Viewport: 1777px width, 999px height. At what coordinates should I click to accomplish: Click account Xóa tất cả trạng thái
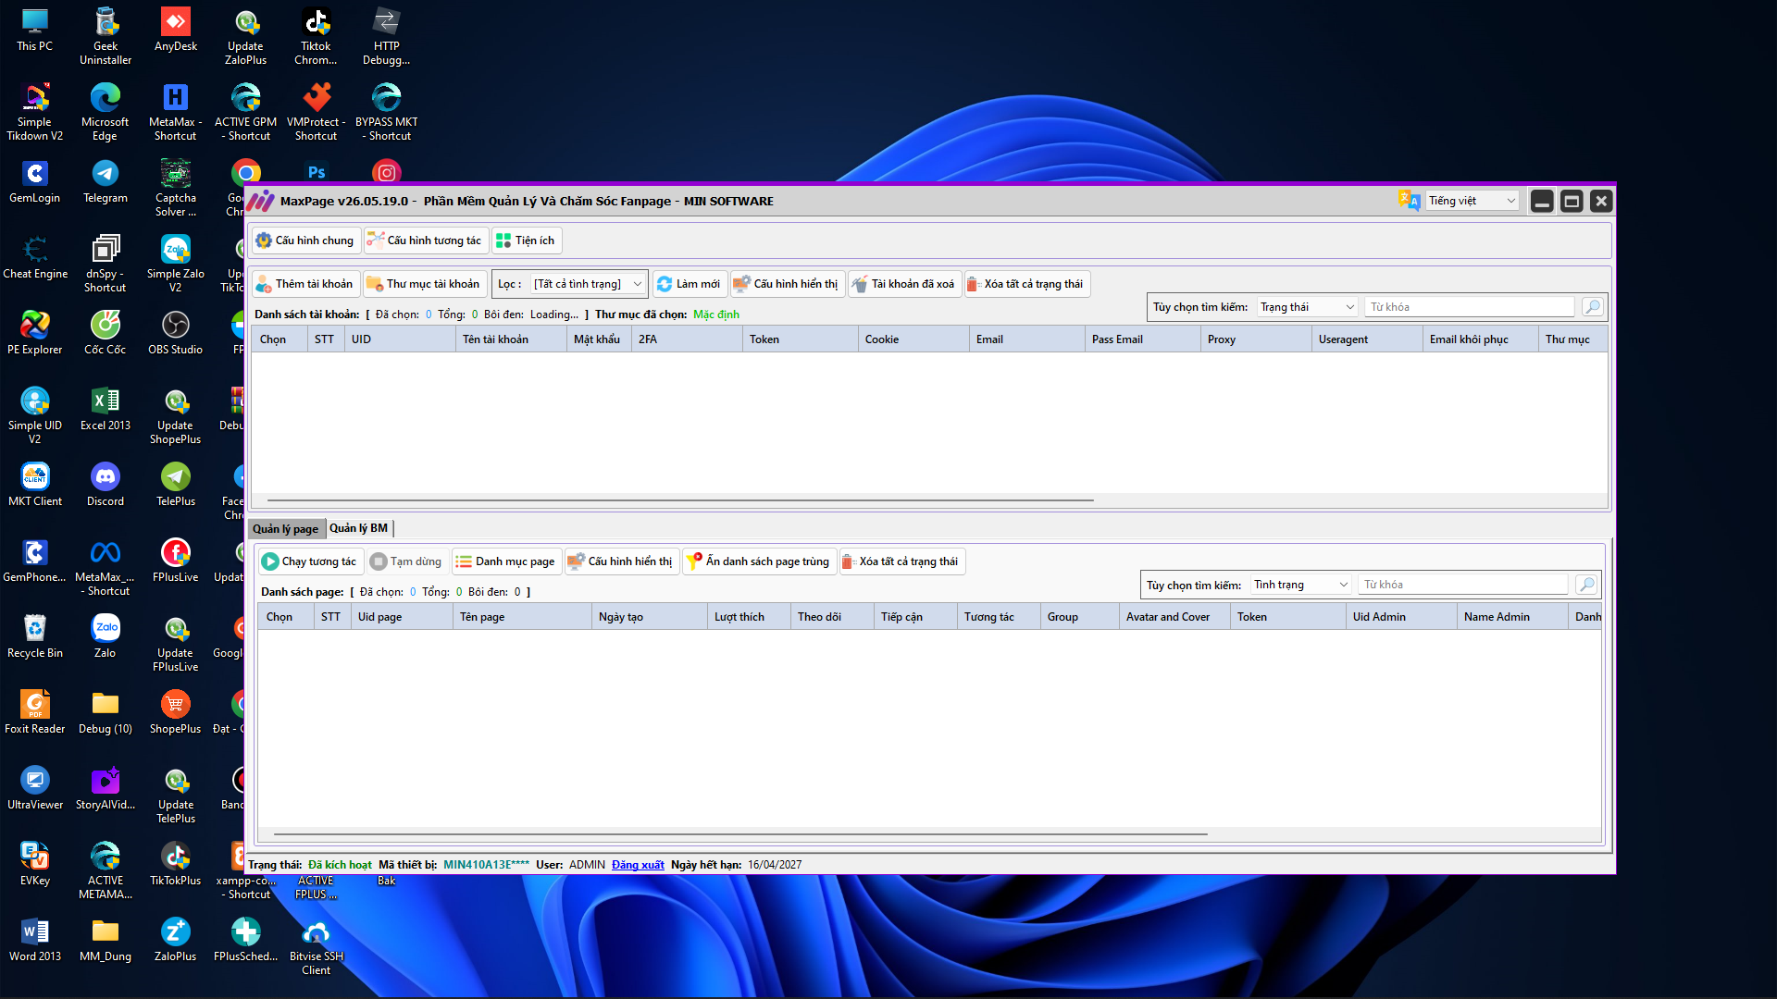coord(1025,284)
